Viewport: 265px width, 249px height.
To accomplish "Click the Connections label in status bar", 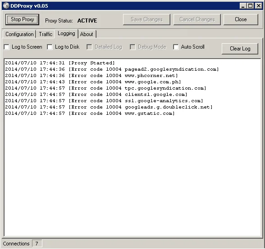I will coord(16,244).
